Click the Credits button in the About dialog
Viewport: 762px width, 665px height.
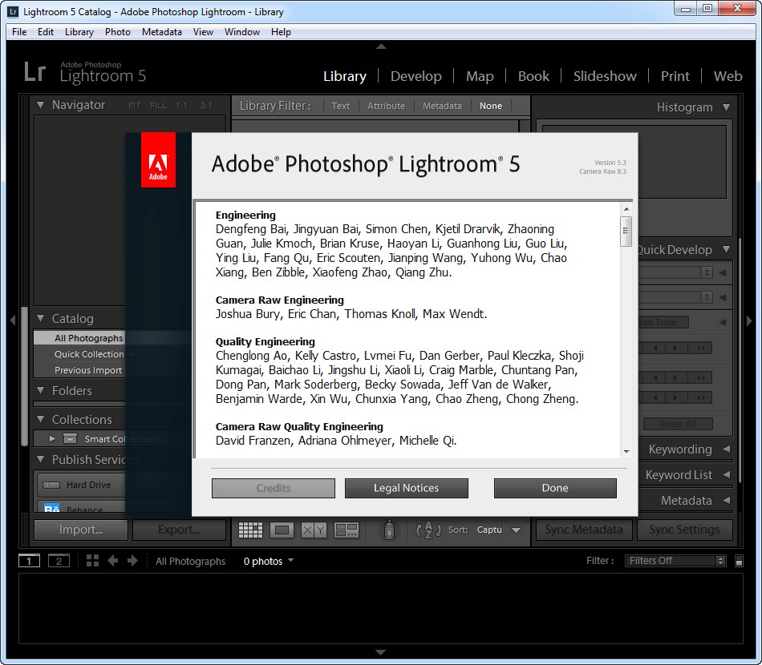pos(273,488)
